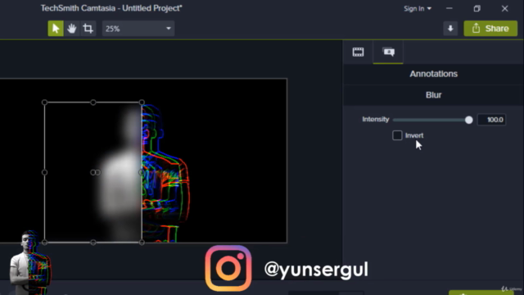This screenshot has width=524, height=295.
Task: Click the bottom-left handle of blur box
Action: (x=44, y=243)
